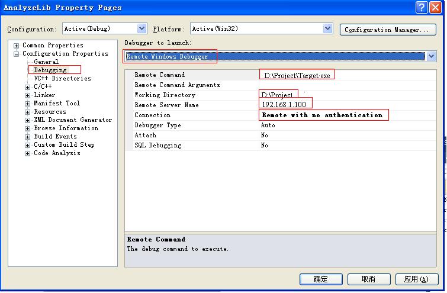The width and height of the screenshot is (447, 293).
Task: Select the General tree item
Action: 46,62
